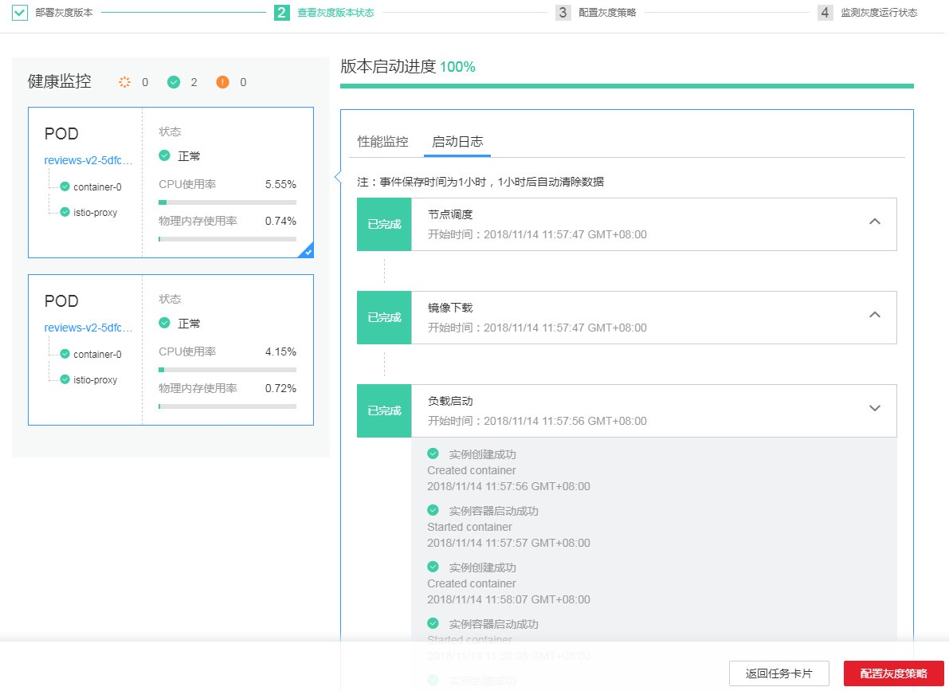Click second pod's 正常 status check icon
Screen dimensions: 949x691
click(x=165, y=323)
